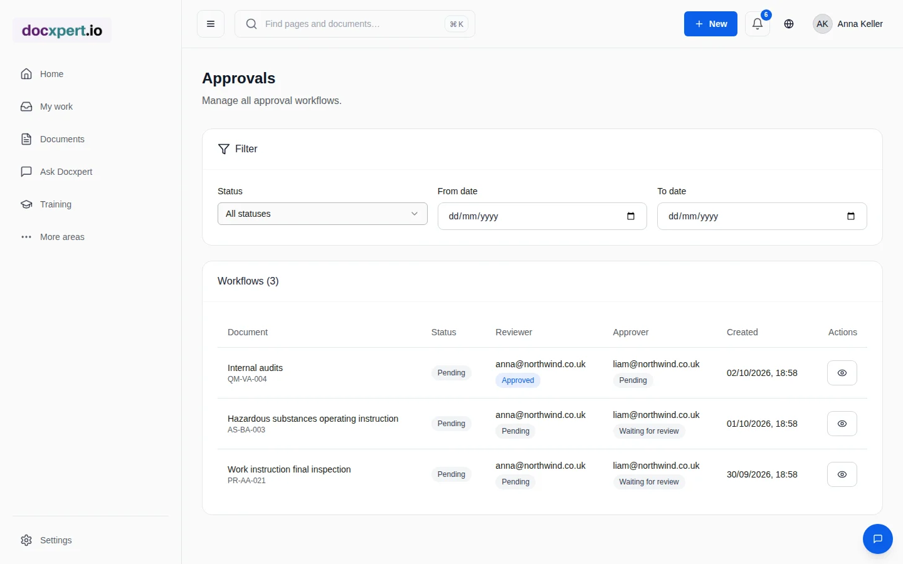The width and height of the screenshot is (903, 564).
Task: Click the PR-AA-021 document code
Action: point(246,481)
